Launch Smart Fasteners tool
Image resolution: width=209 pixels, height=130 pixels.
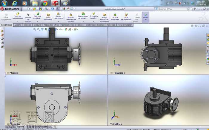[x=48, y=17]
